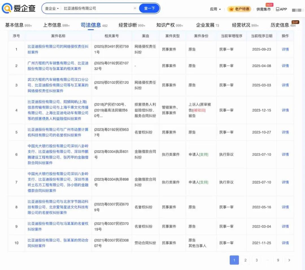Expand the 应用 menu
305x270 pixels.
tap(215, 9)
